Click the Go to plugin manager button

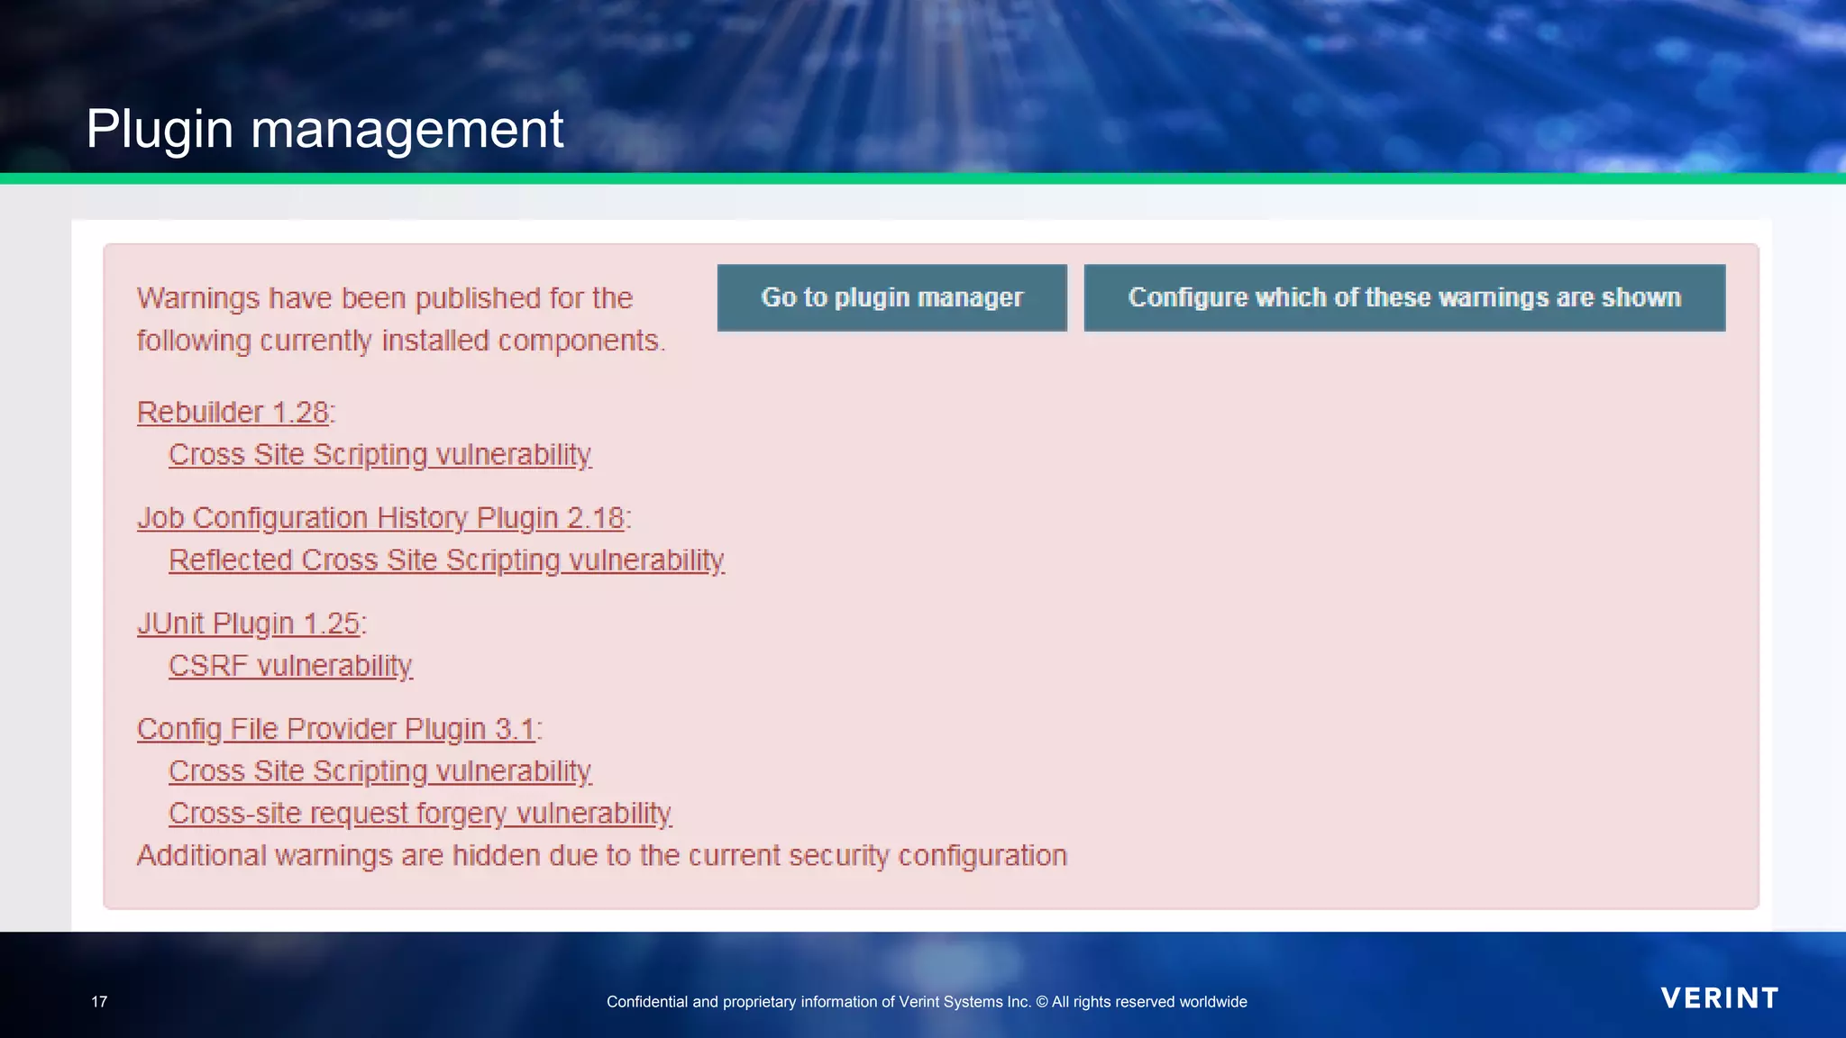(x=891, y=297)
